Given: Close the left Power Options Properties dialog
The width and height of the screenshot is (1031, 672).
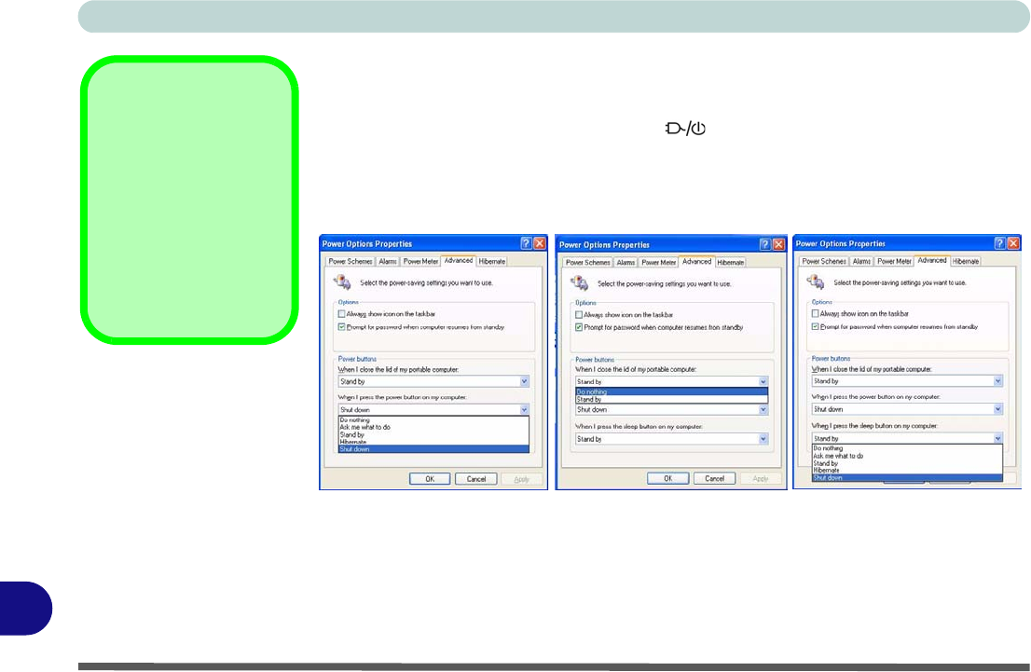Looking at the screenshot, I should tap(540, 243).
